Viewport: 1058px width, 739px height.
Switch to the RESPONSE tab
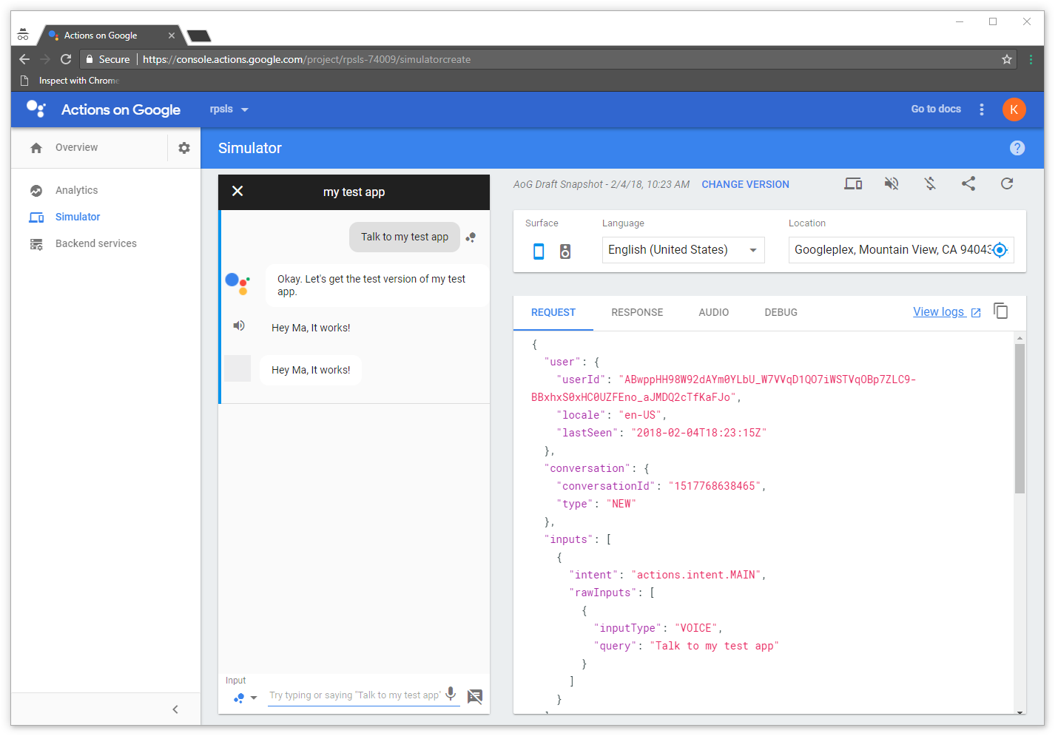637,312
